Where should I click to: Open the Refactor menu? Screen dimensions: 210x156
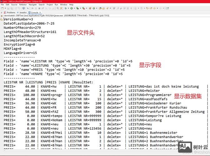[x=23, y=5]
